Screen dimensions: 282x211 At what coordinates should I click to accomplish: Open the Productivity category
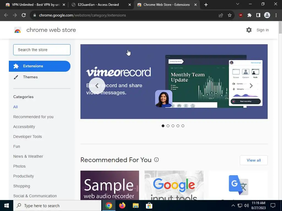tap(24, 176)
